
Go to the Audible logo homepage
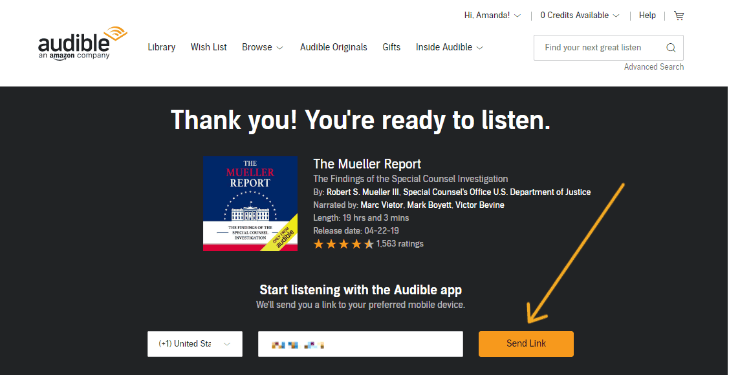[83, 44]
